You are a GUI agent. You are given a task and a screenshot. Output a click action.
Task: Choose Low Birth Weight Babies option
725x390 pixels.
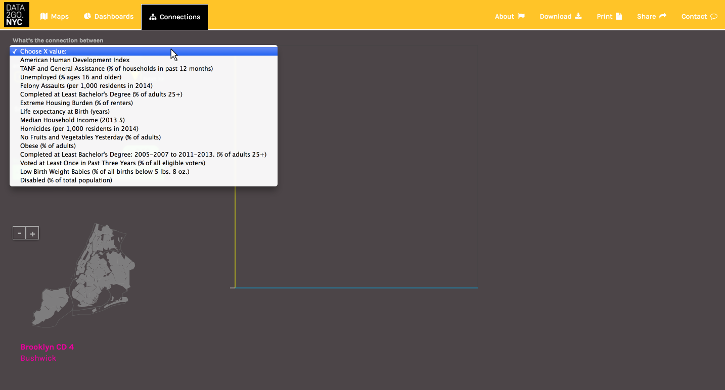[144, 172]
